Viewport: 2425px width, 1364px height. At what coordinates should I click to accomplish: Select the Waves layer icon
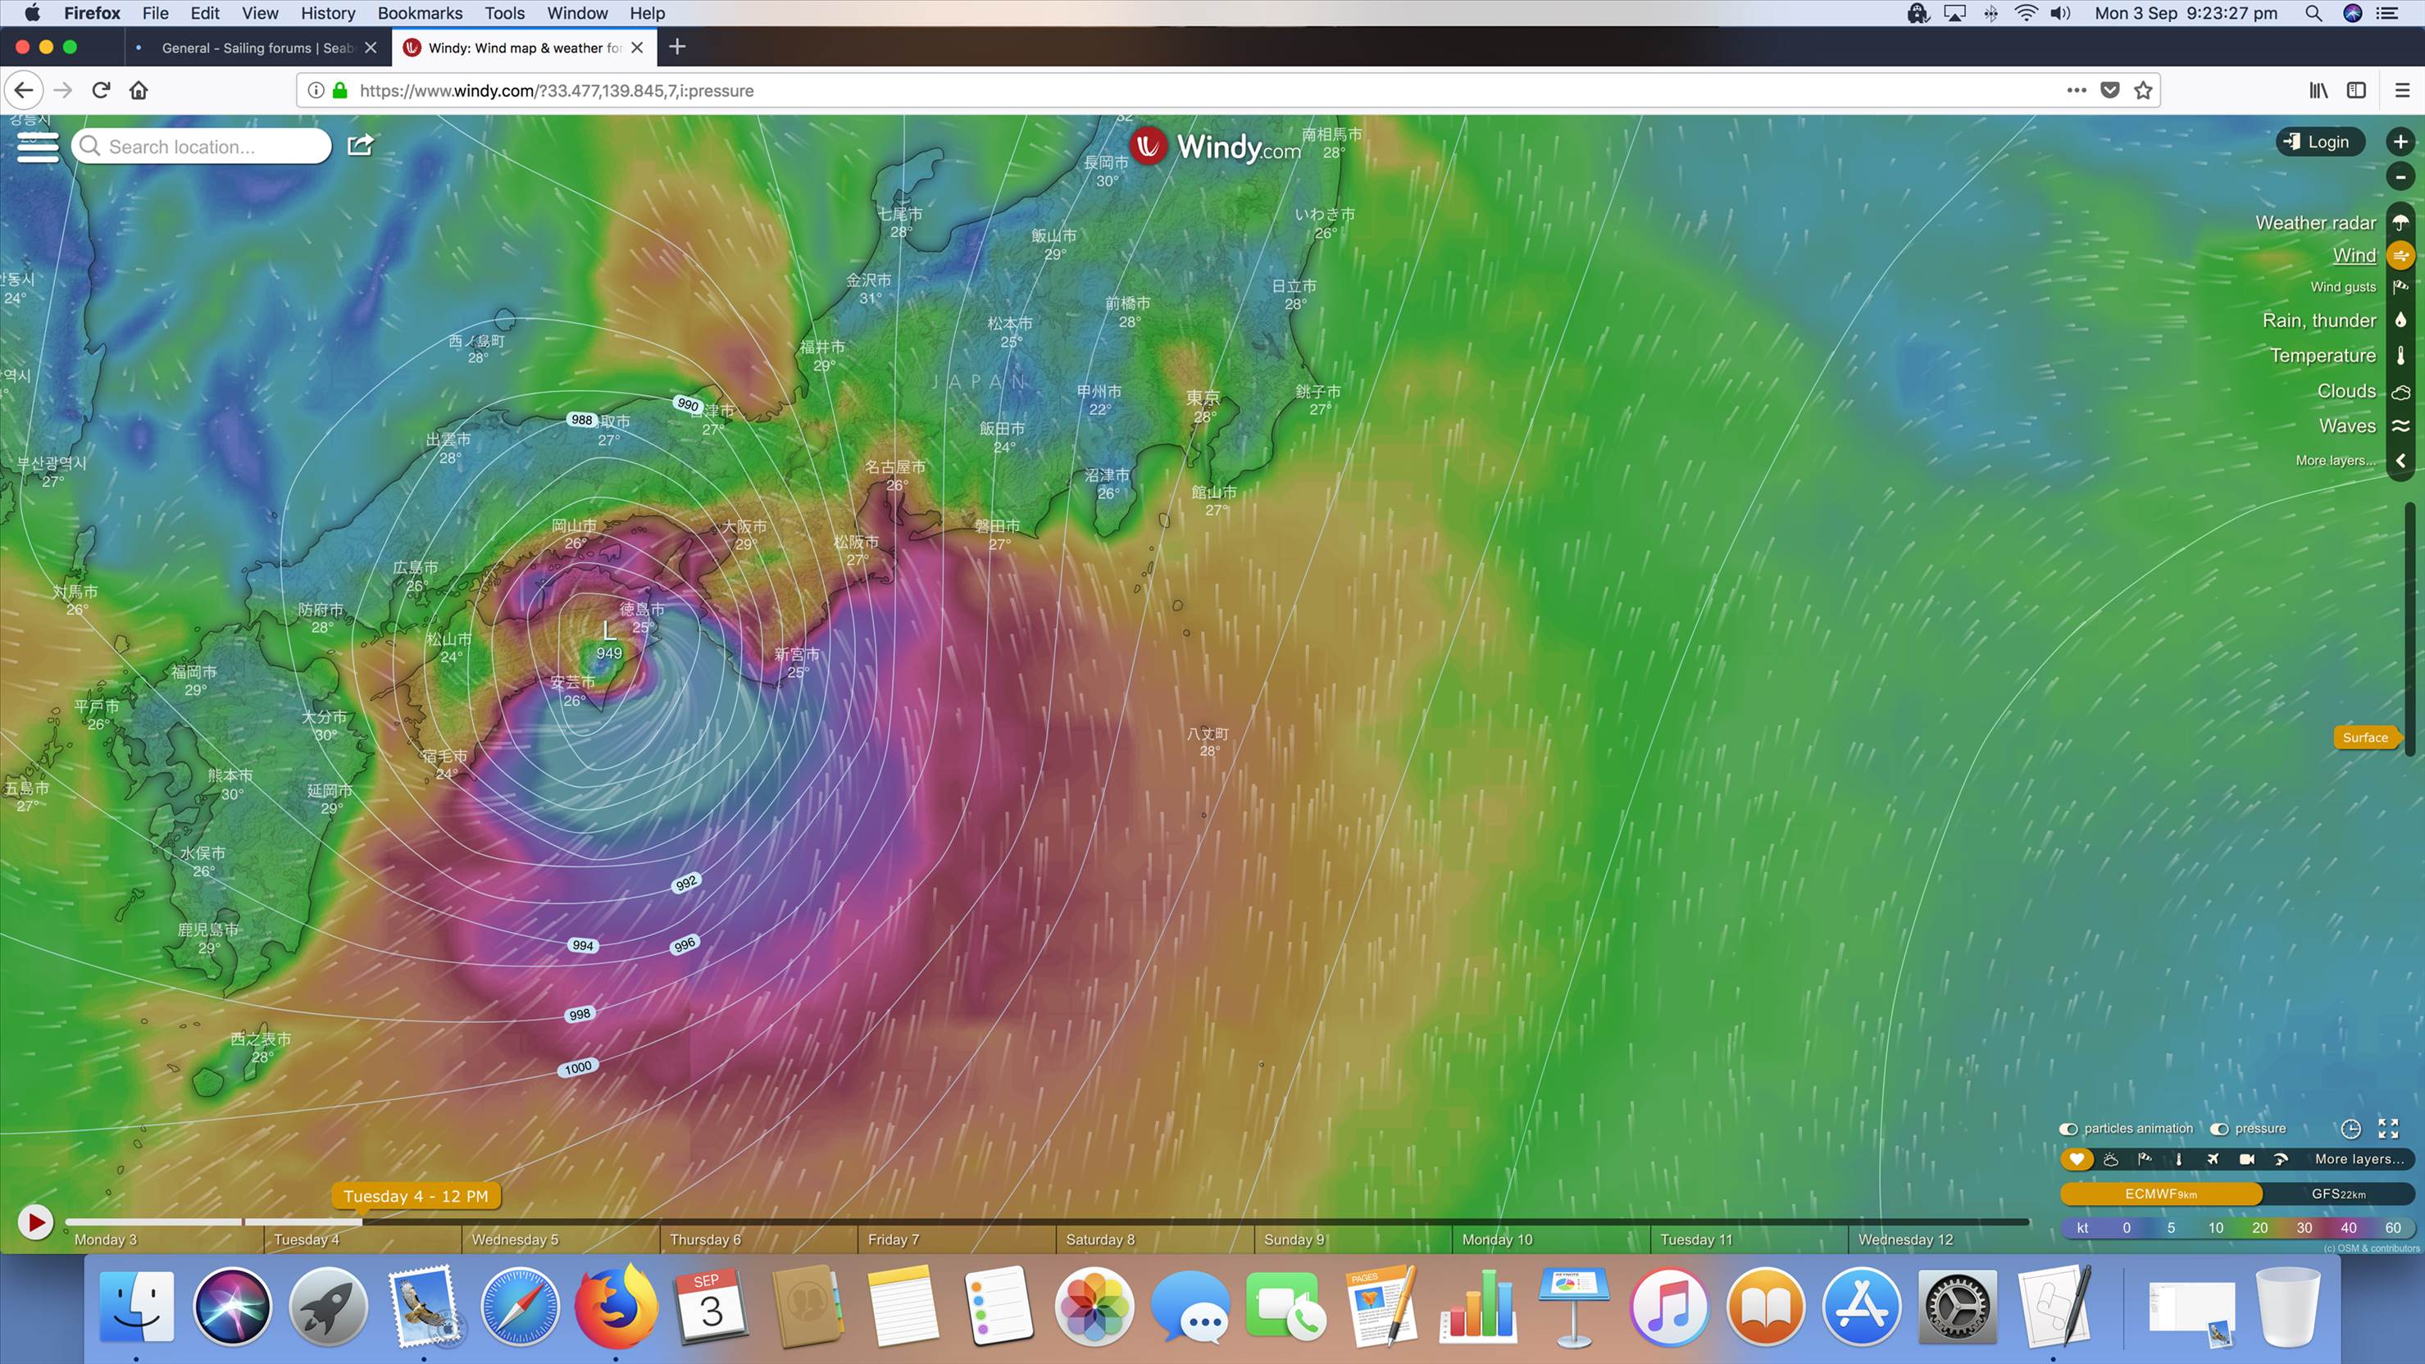(2400, 426)
